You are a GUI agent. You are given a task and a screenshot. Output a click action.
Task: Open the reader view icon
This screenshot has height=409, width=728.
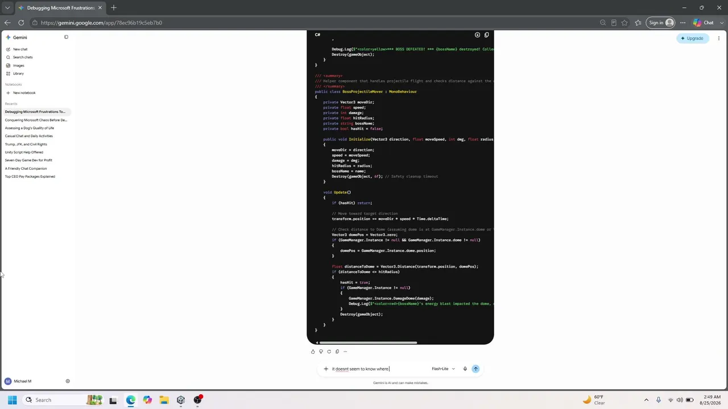(x=614, y=23)
